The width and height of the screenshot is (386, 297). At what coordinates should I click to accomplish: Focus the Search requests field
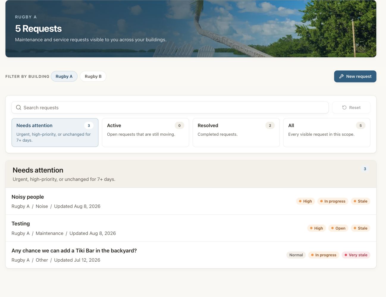pos(170,108)
